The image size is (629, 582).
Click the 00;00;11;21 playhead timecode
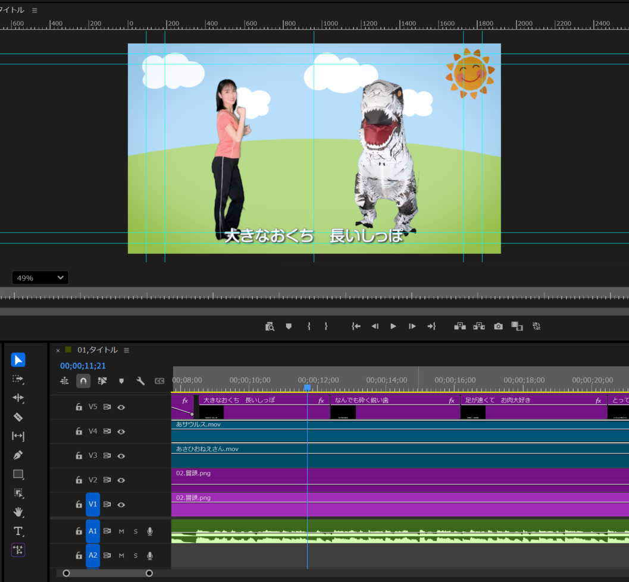click(83, 366)
